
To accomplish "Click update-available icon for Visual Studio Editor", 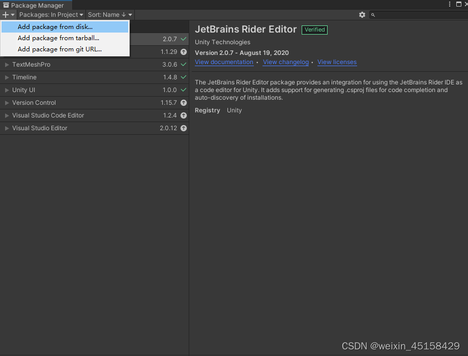I will coord(184,128).
